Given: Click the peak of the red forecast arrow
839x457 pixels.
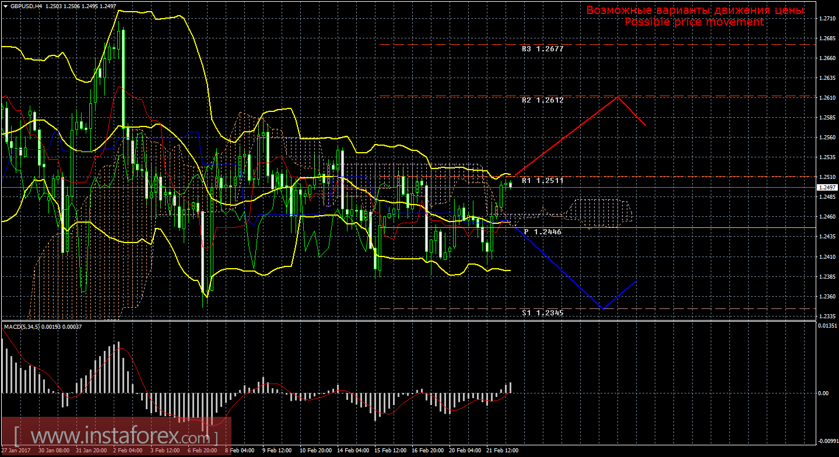Looking at the screenshot, I should coord(618,97).
